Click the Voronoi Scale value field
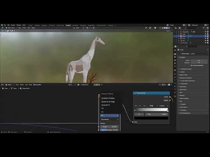This screenshot has height=157, width=210. coord(109,126)
